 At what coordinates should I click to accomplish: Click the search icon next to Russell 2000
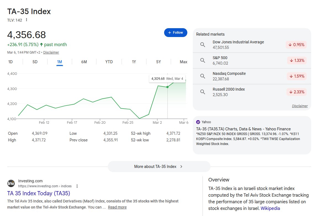tap(203, 92)
